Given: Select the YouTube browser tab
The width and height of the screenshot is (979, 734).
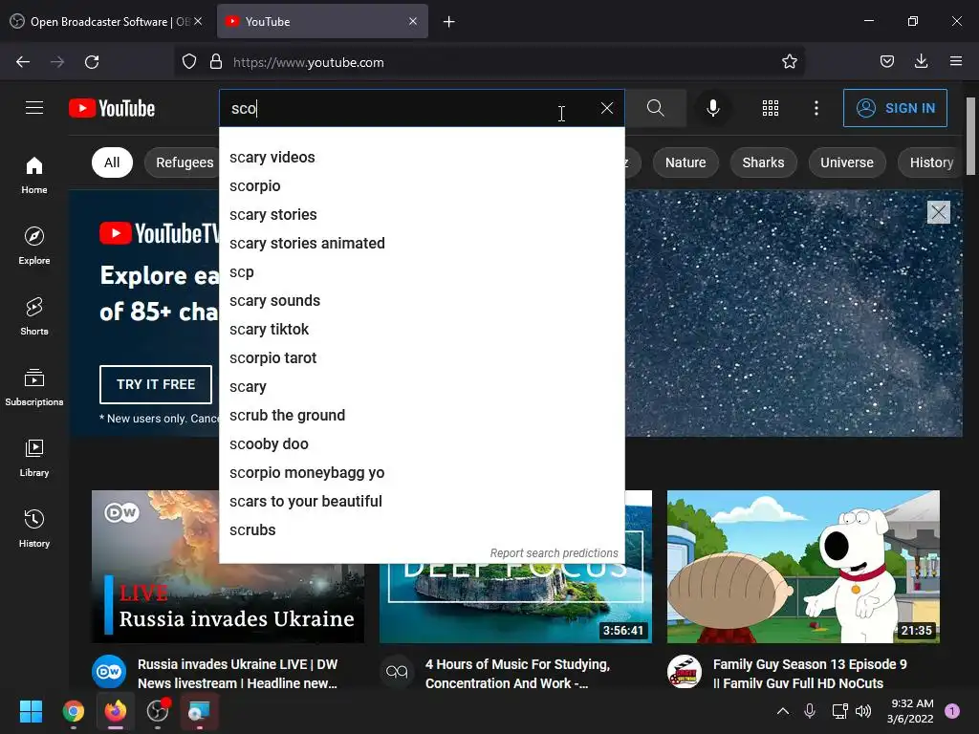Looking at the screenshot, I should coord(322,21).
